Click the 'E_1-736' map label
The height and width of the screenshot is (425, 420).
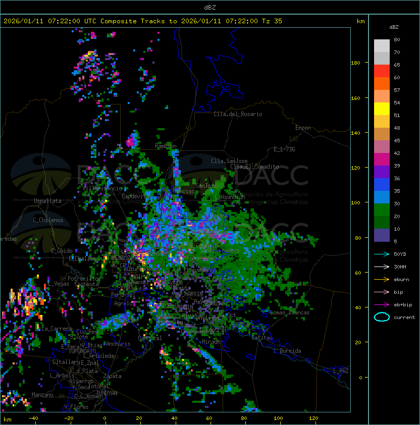[284, 149]
